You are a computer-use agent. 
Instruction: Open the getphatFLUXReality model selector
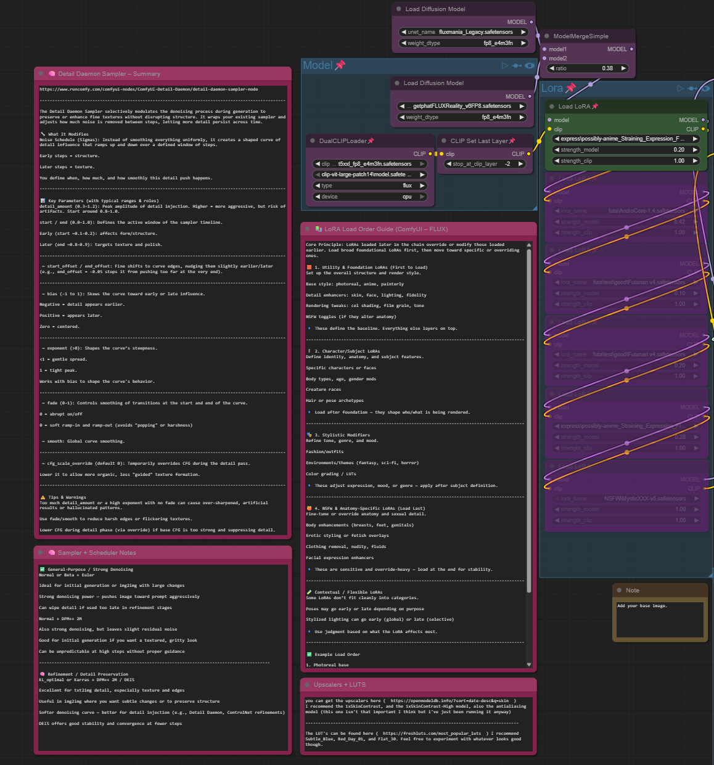[x=463, y=106]
